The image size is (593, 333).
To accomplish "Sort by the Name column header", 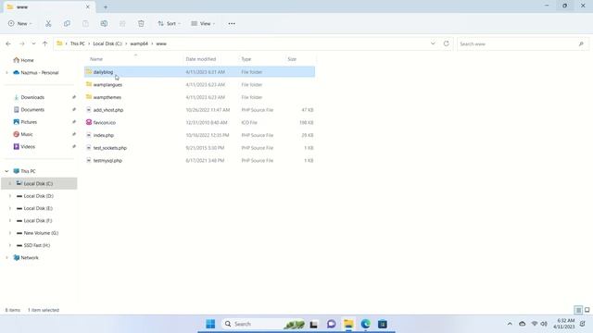I will (96, 59).
